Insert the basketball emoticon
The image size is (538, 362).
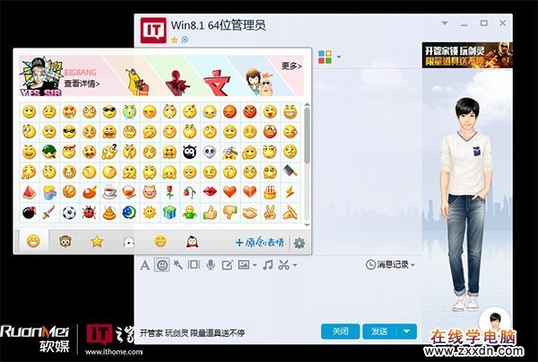click(69, 192)
